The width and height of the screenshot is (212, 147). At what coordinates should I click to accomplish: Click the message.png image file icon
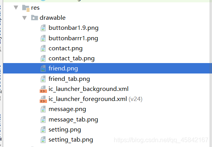pos(43,109)
